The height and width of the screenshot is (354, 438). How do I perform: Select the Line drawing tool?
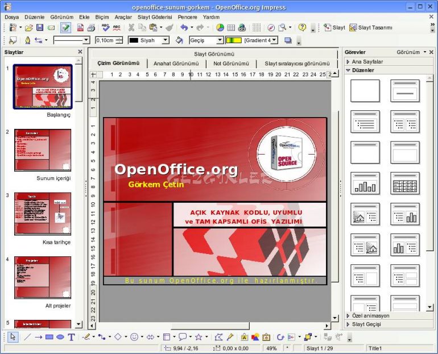pos(27,337)
